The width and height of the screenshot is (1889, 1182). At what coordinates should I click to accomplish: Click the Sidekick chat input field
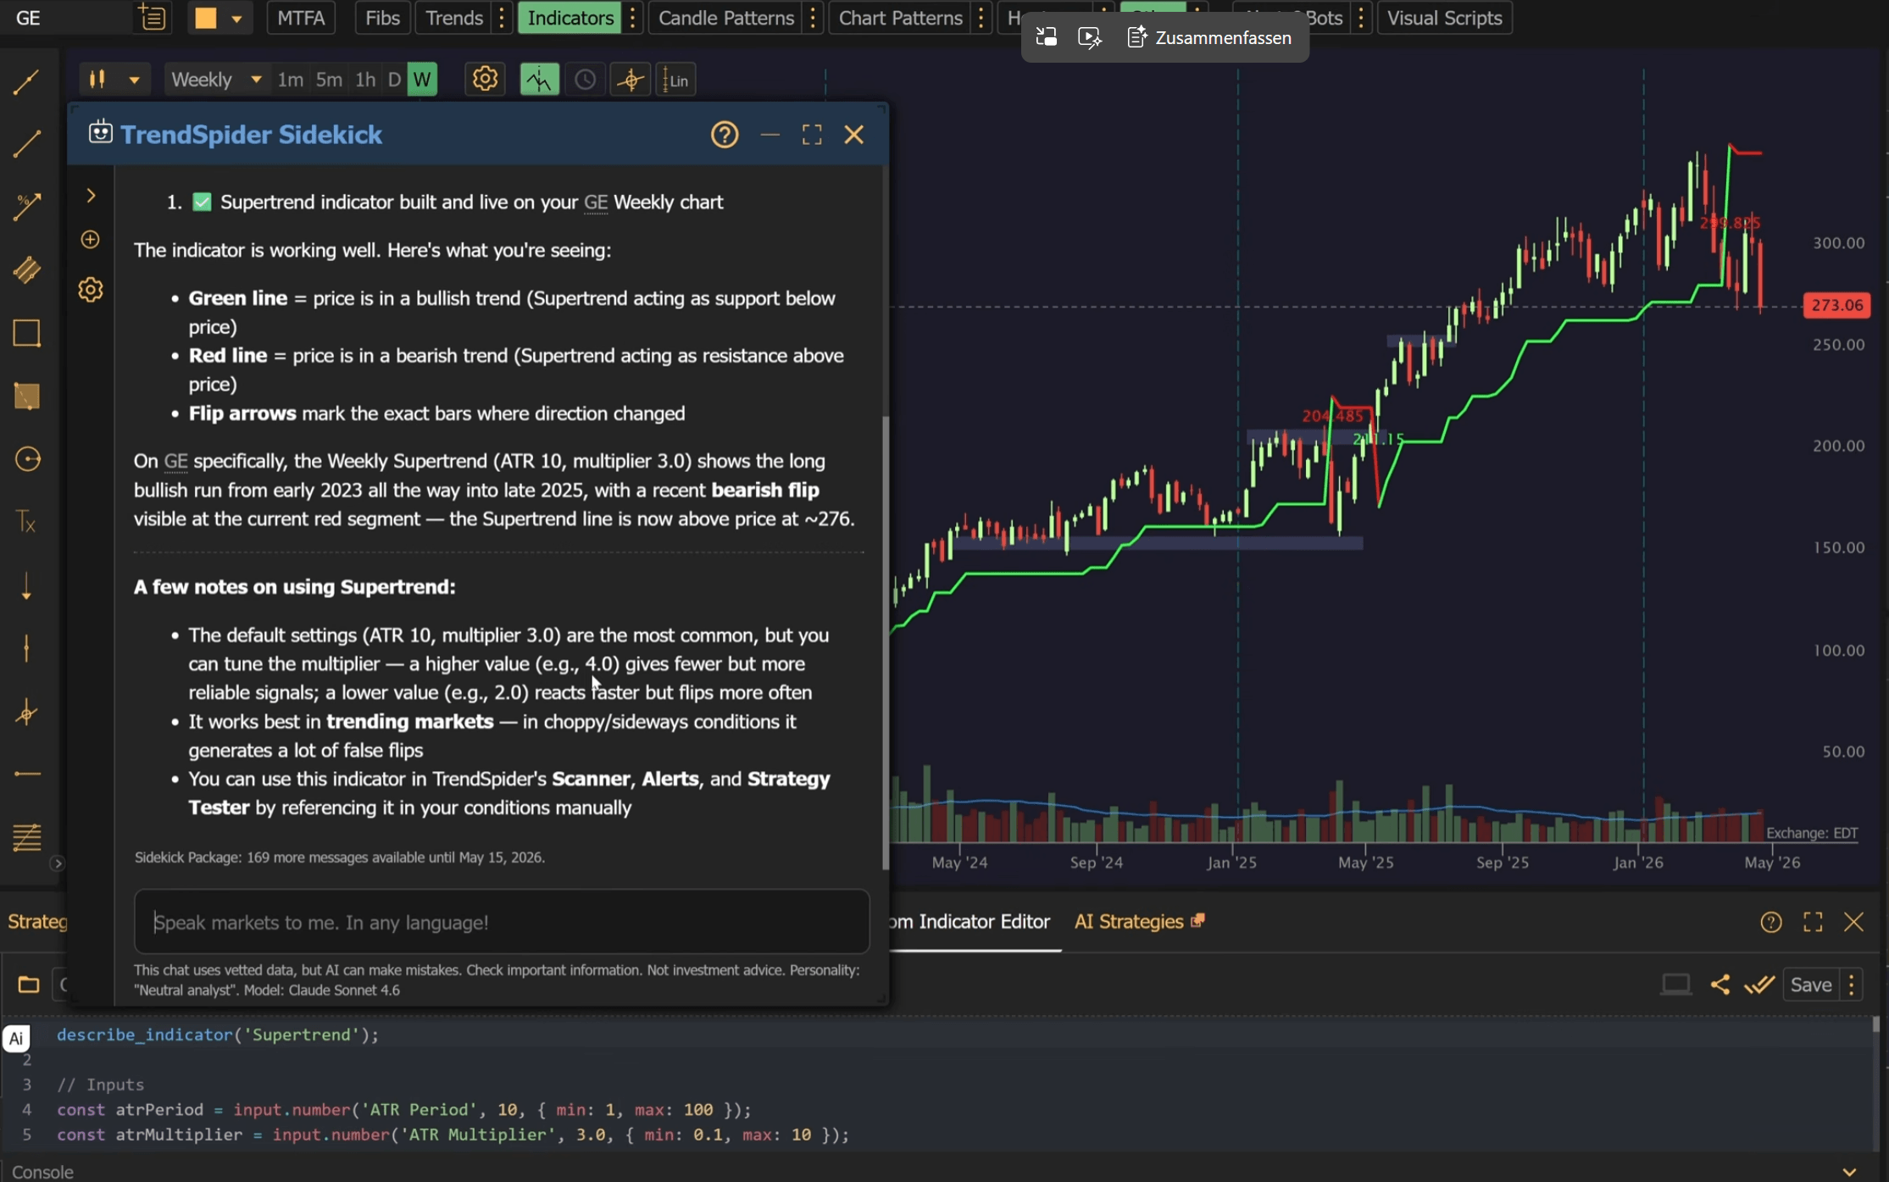[x=502, y=922]
